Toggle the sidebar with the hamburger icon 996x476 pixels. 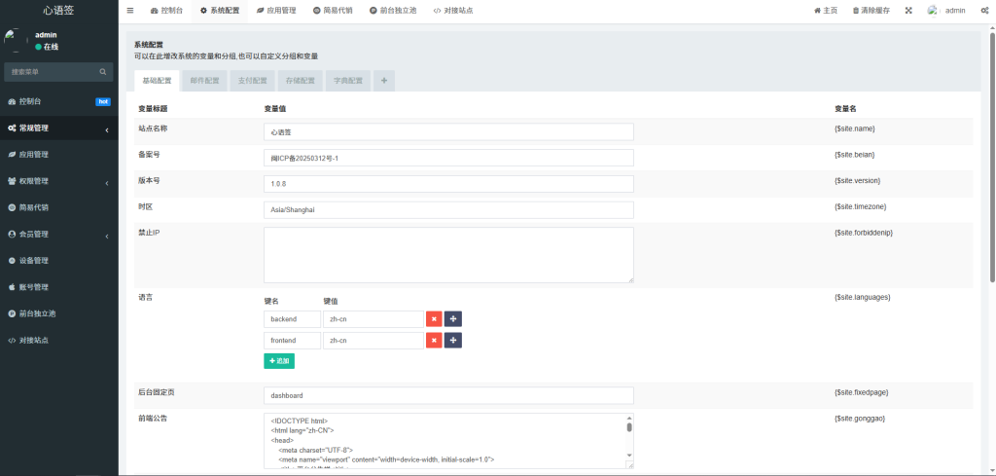130,10
